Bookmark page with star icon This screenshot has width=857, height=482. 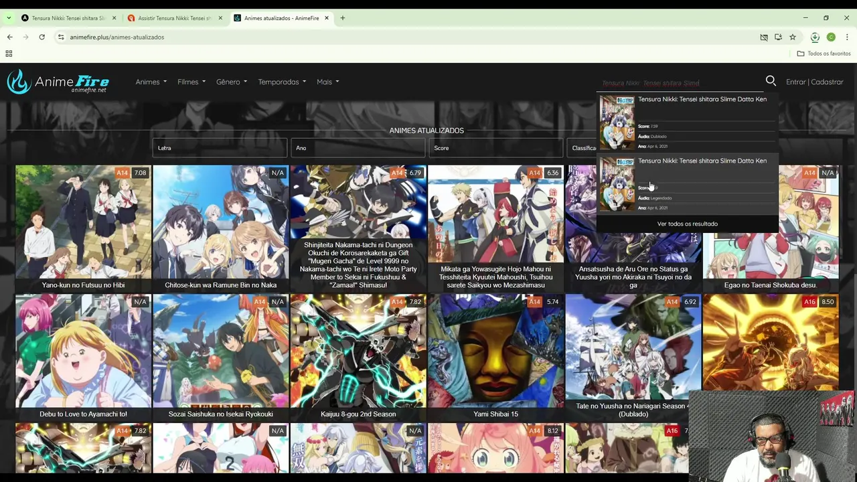click(793, 37)
